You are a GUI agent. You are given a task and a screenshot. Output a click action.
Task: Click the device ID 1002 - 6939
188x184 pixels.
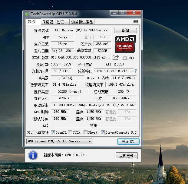[61, 64]
